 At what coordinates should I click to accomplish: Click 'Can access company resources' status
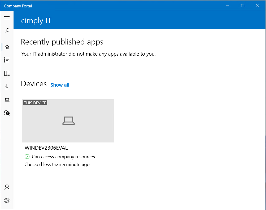pos(63,157)
